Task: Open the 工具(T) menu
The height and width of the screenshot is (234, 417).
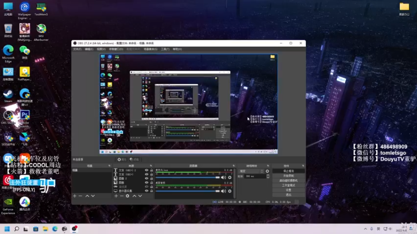Action: point(165,49)
